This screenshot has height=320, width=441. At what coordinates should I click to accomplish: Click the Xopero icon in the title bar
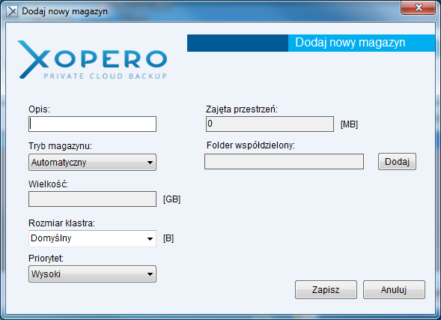[x=12, y=11]
